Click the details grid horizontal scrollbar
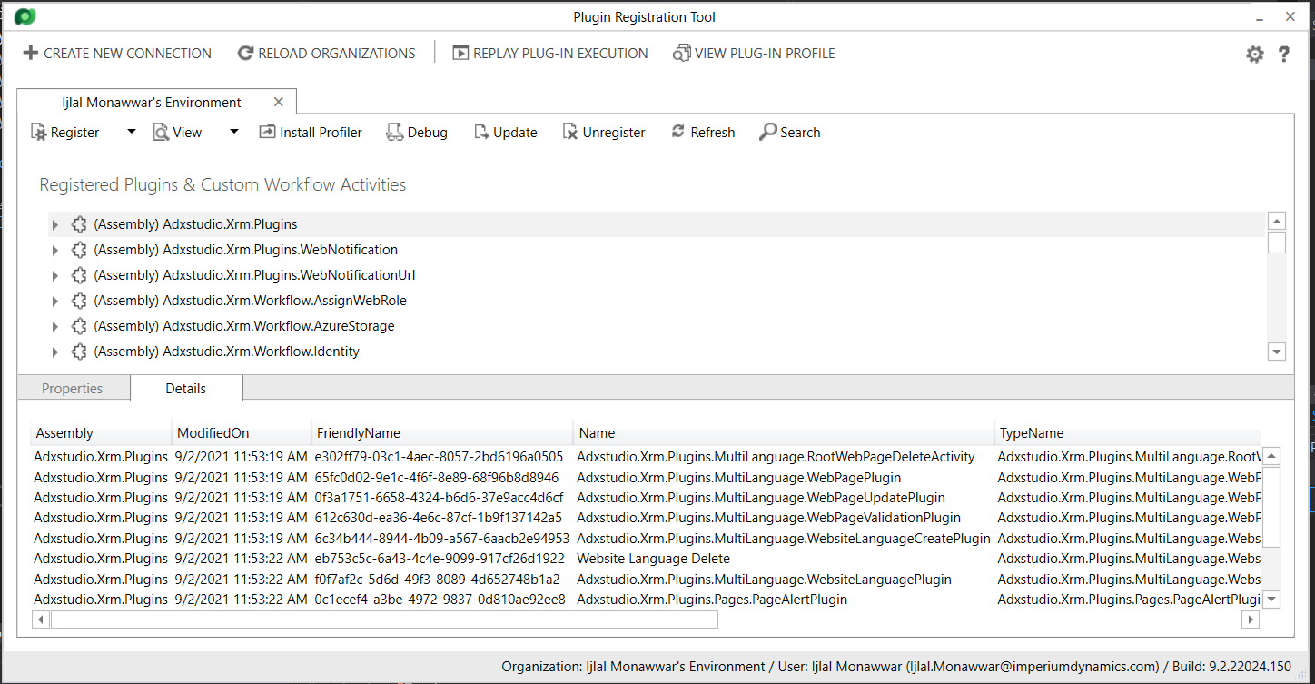Viewport: 1315px width, 684px height. (x=384, y=620)
